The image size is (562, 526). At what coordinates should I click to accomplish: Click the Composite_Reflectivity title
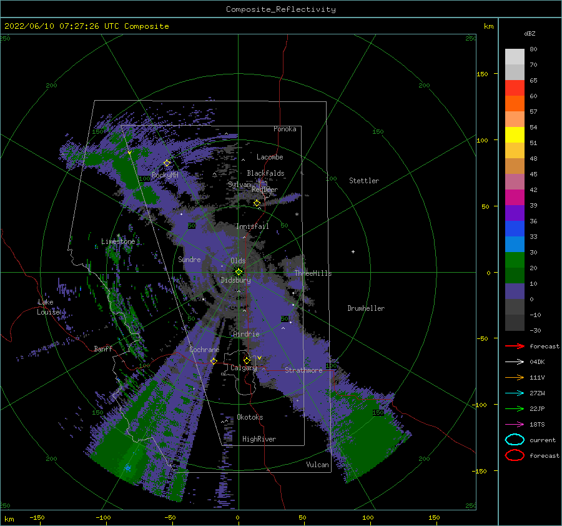coord(281,9)
